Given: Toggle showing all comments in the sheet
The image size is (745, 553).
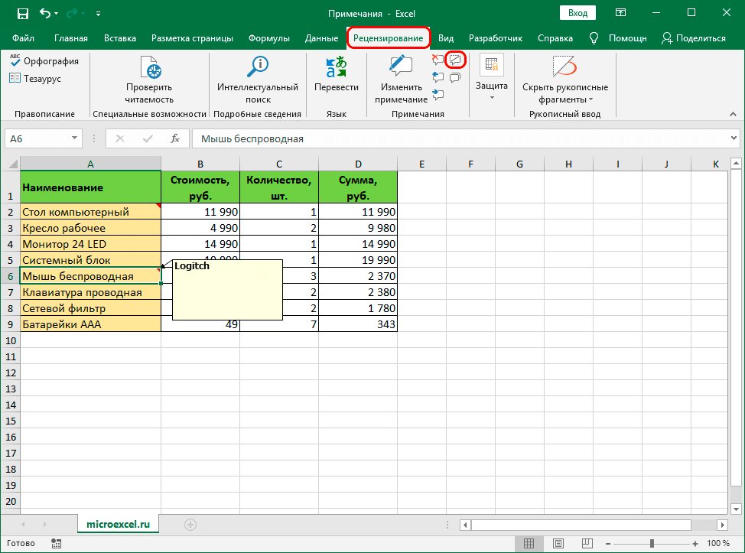Looking at the screenshot, I should (455, 76).
